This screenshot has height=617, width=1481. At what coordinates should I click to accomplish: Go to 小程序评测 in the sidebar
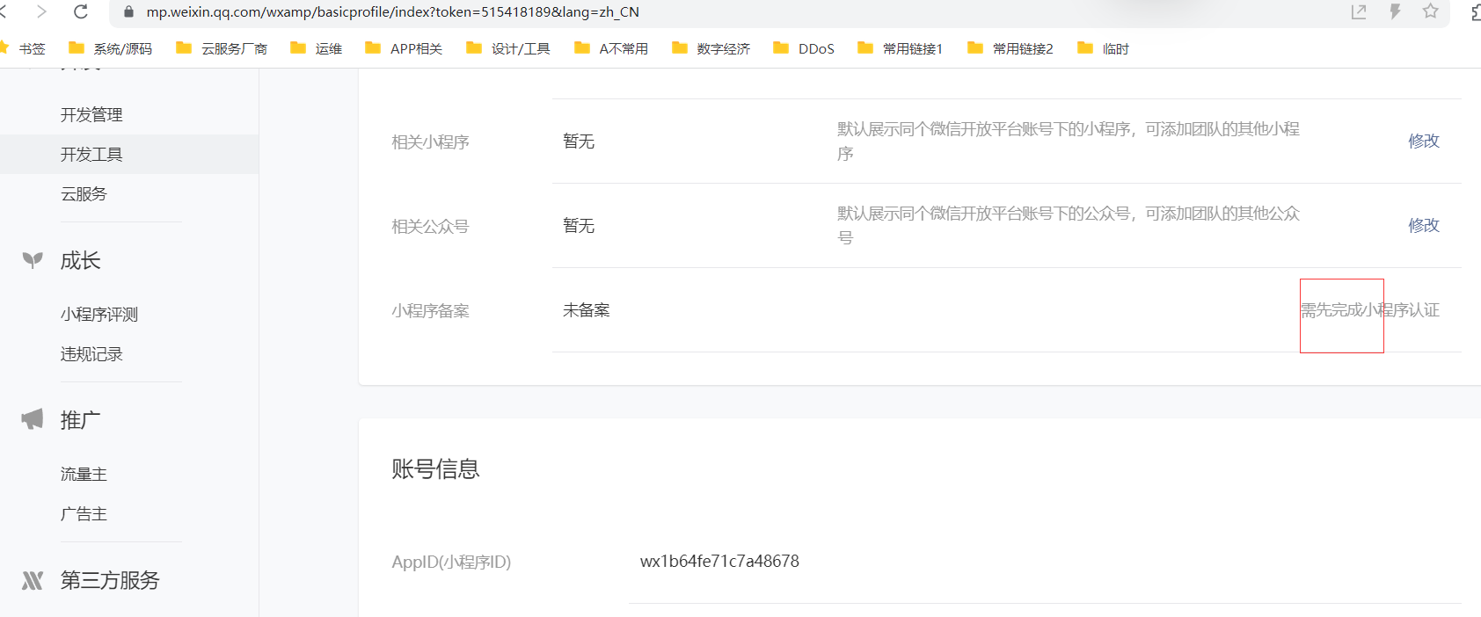pos(99,314)
